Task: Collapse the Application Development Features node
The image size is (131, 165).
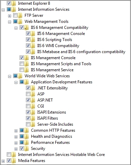Action: [x=16, y=82]
